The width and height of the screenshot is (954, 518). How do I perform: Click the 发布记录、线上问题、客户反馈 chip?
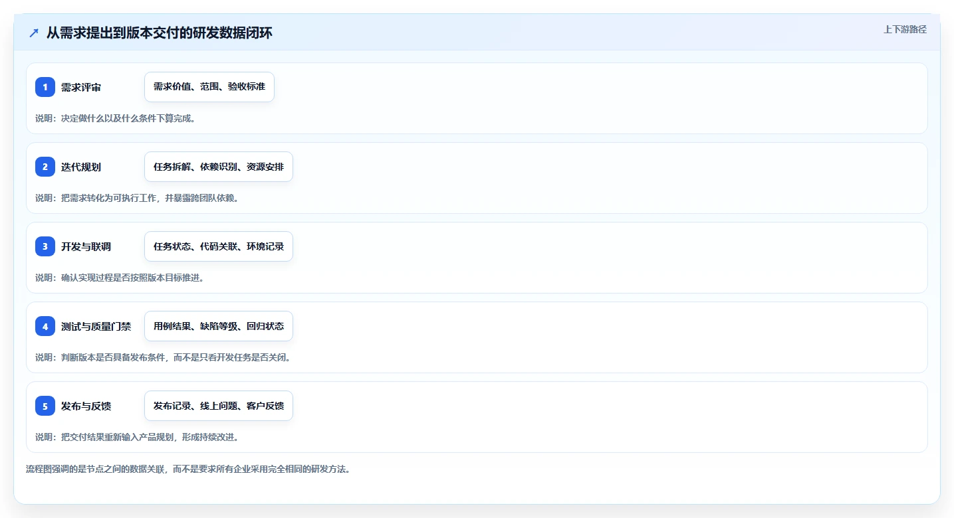219,406
